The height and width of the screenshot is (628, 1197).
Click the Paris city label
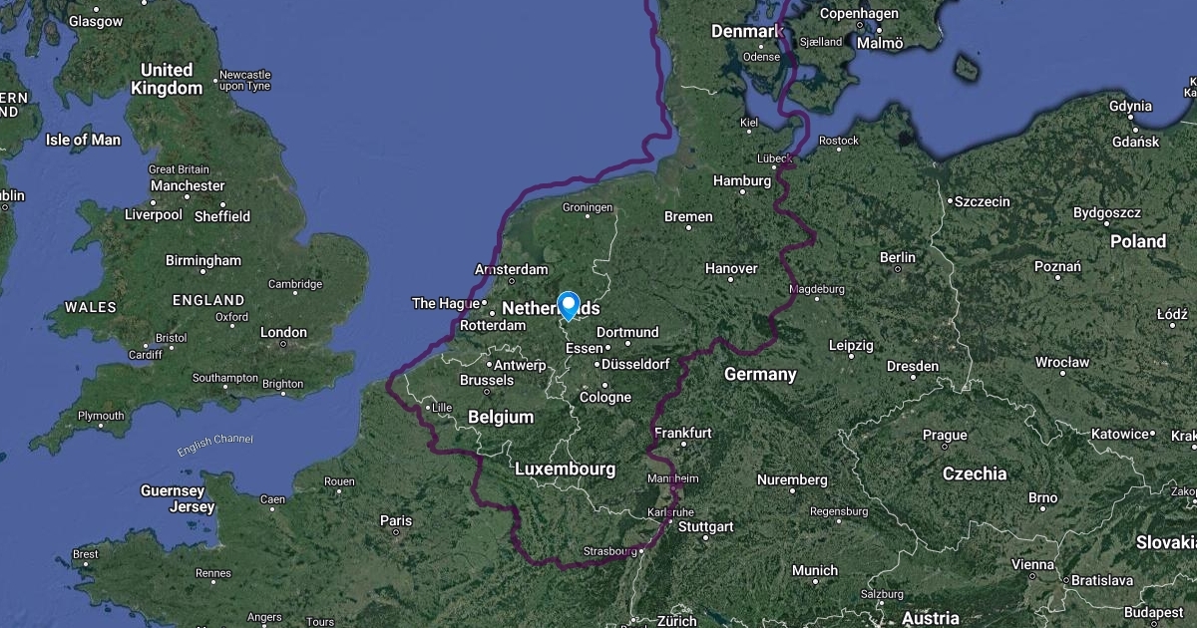396,520
